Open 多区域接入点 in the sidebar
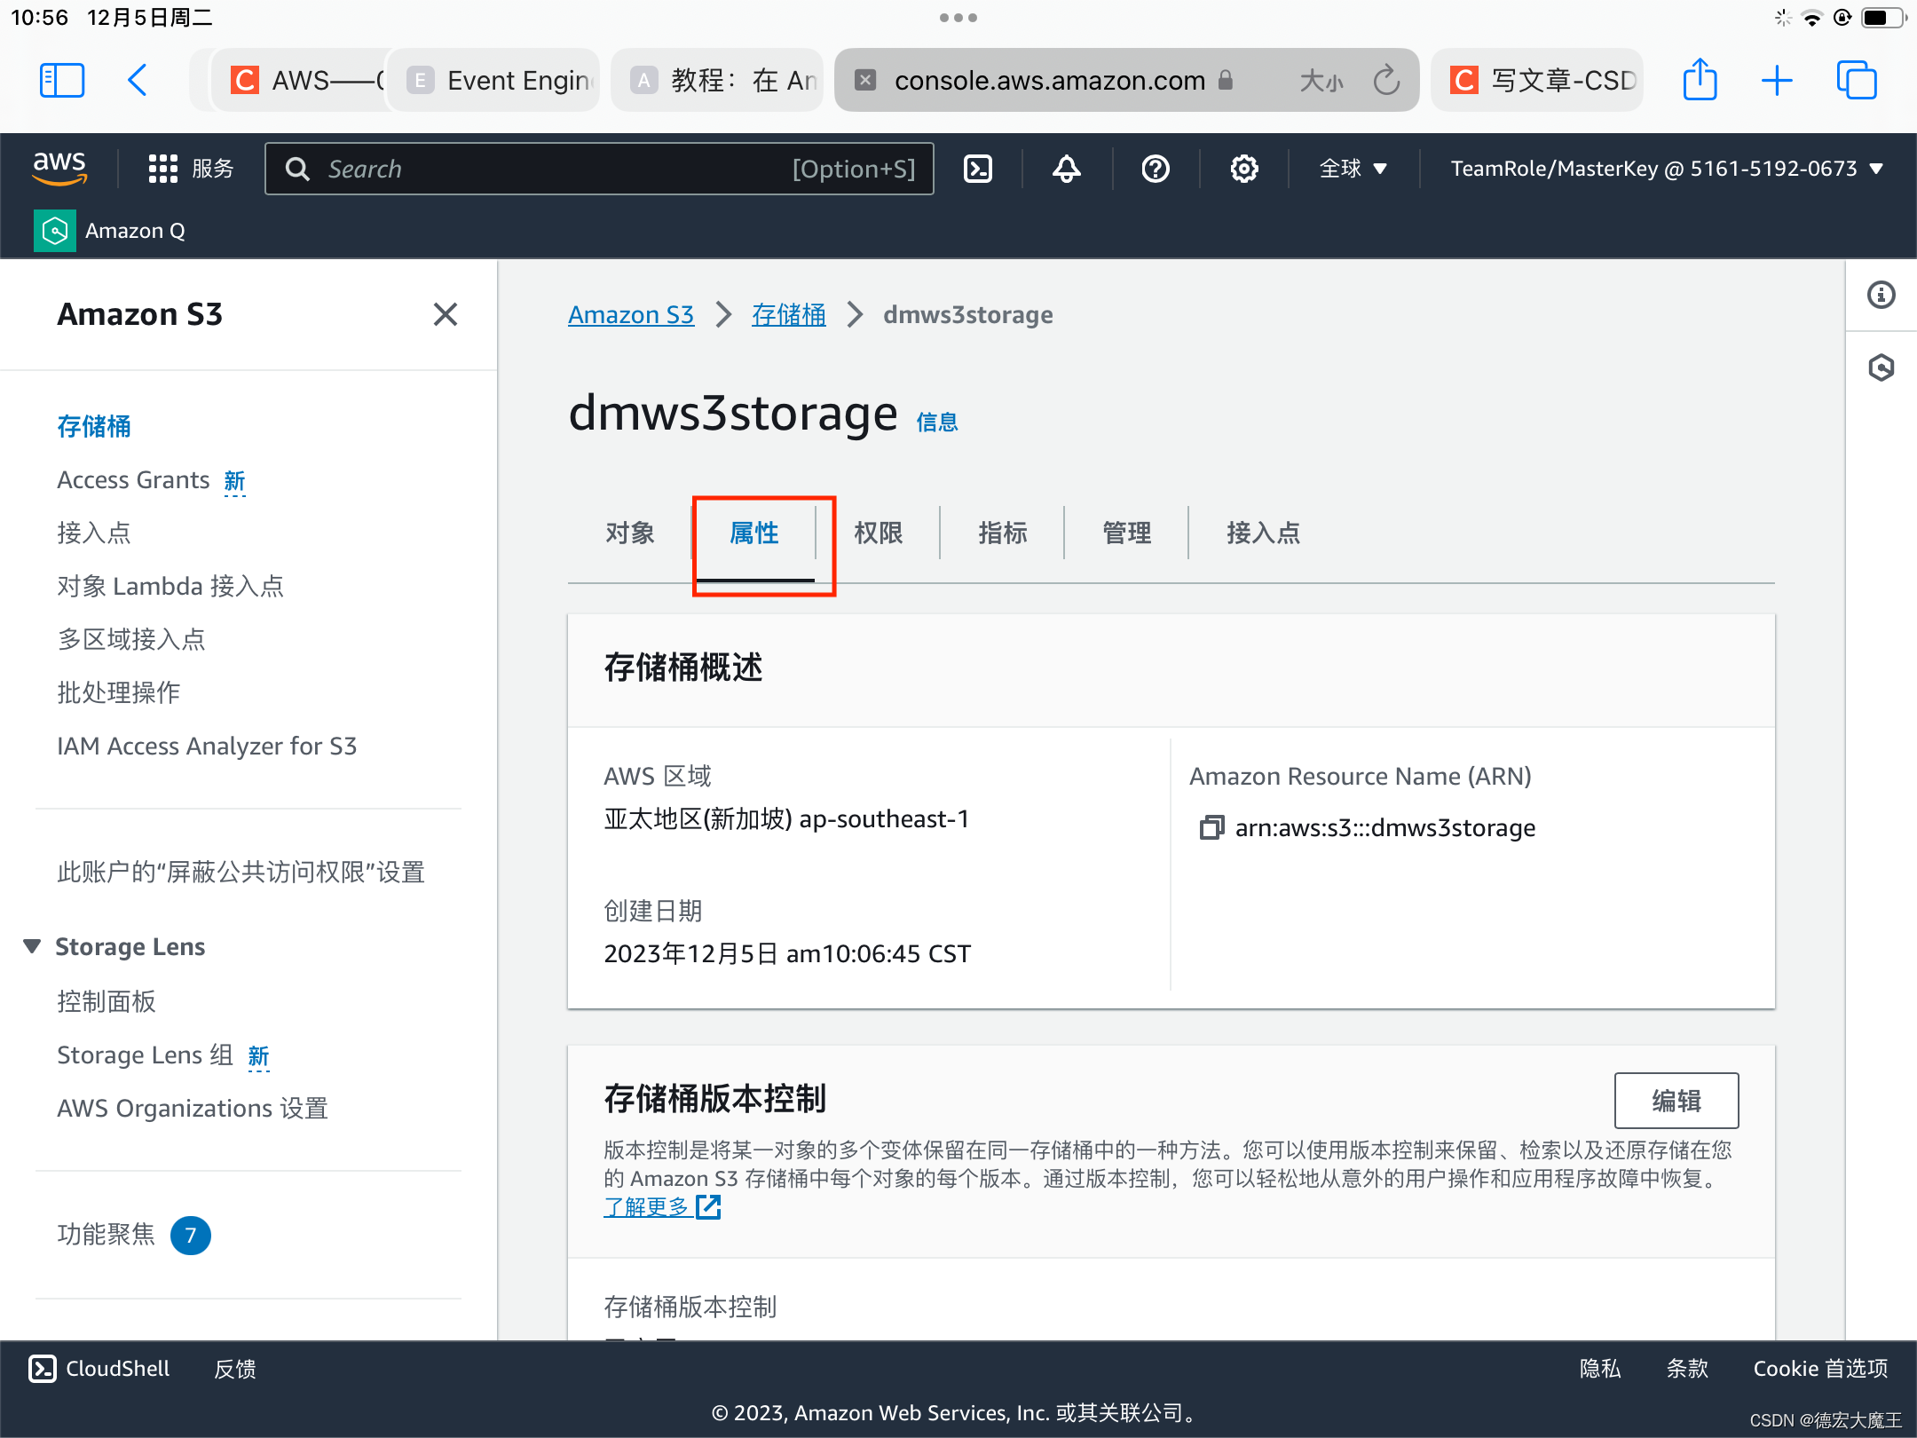The image size is (1917, 1438). [x=131, y=639]
